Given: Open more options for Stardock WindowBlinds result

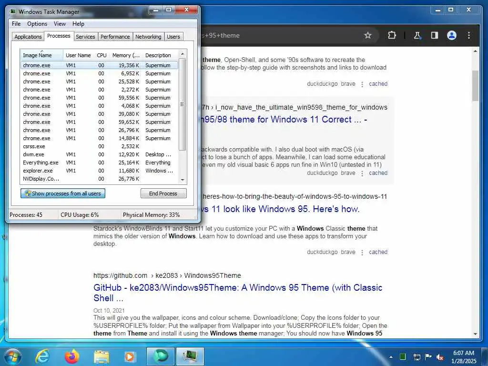Looking at the screenshot, I should point(362,253).
